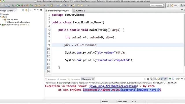Viewport: 185px width, 104px height.
Task: Click 'Smart Insert' in the status bar
Action: click(122, 101)
